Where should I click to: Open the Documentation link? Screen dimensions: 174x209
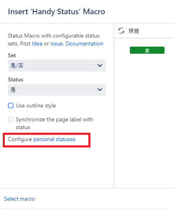(x=84, y=43)
